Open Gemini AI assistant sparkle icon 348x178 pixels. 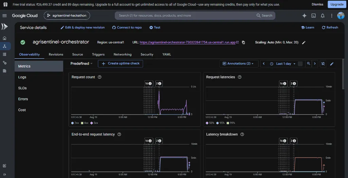pos(304,16)
